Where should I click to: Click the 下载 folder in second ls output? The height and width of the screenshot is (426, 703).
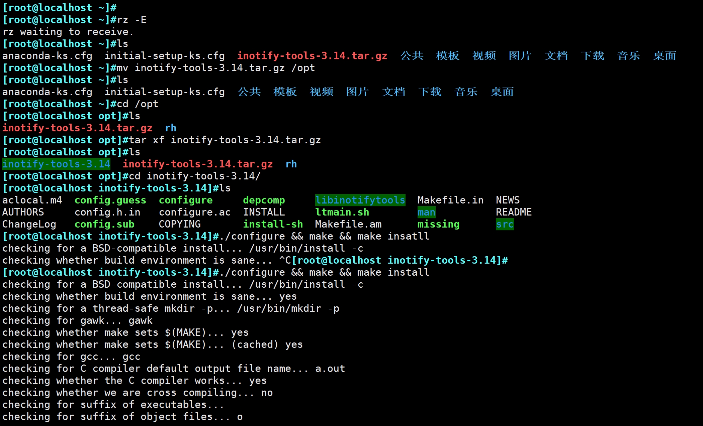click(x=430, y=92)
